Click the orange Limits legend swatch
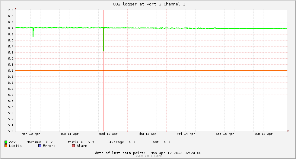Screen dimensions: 296x159 [6, 146]
